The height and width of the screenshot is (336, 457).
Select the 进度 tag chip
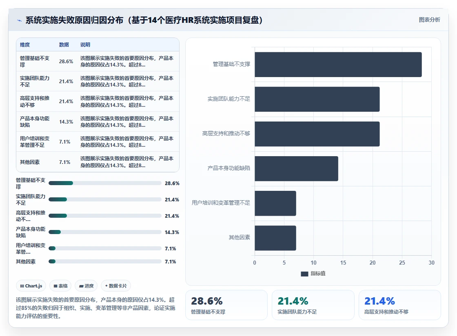(x=86, y=286)
